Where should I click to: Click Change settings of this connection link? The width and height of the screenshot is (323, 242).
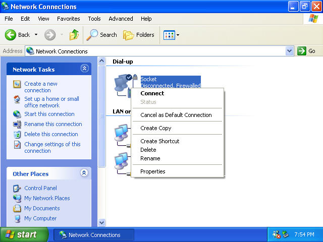point(52,148)
